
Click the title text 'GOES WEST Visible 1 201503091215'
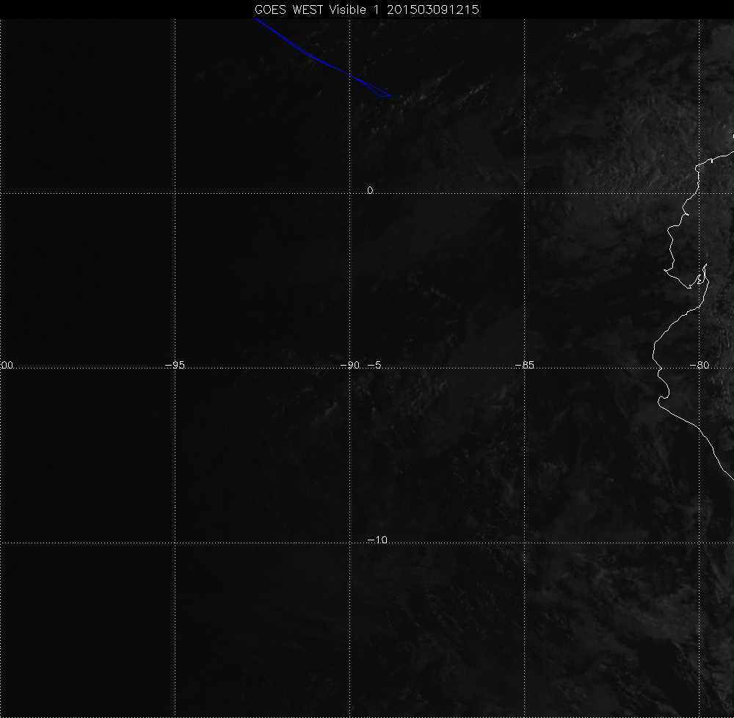coord(366,10)
